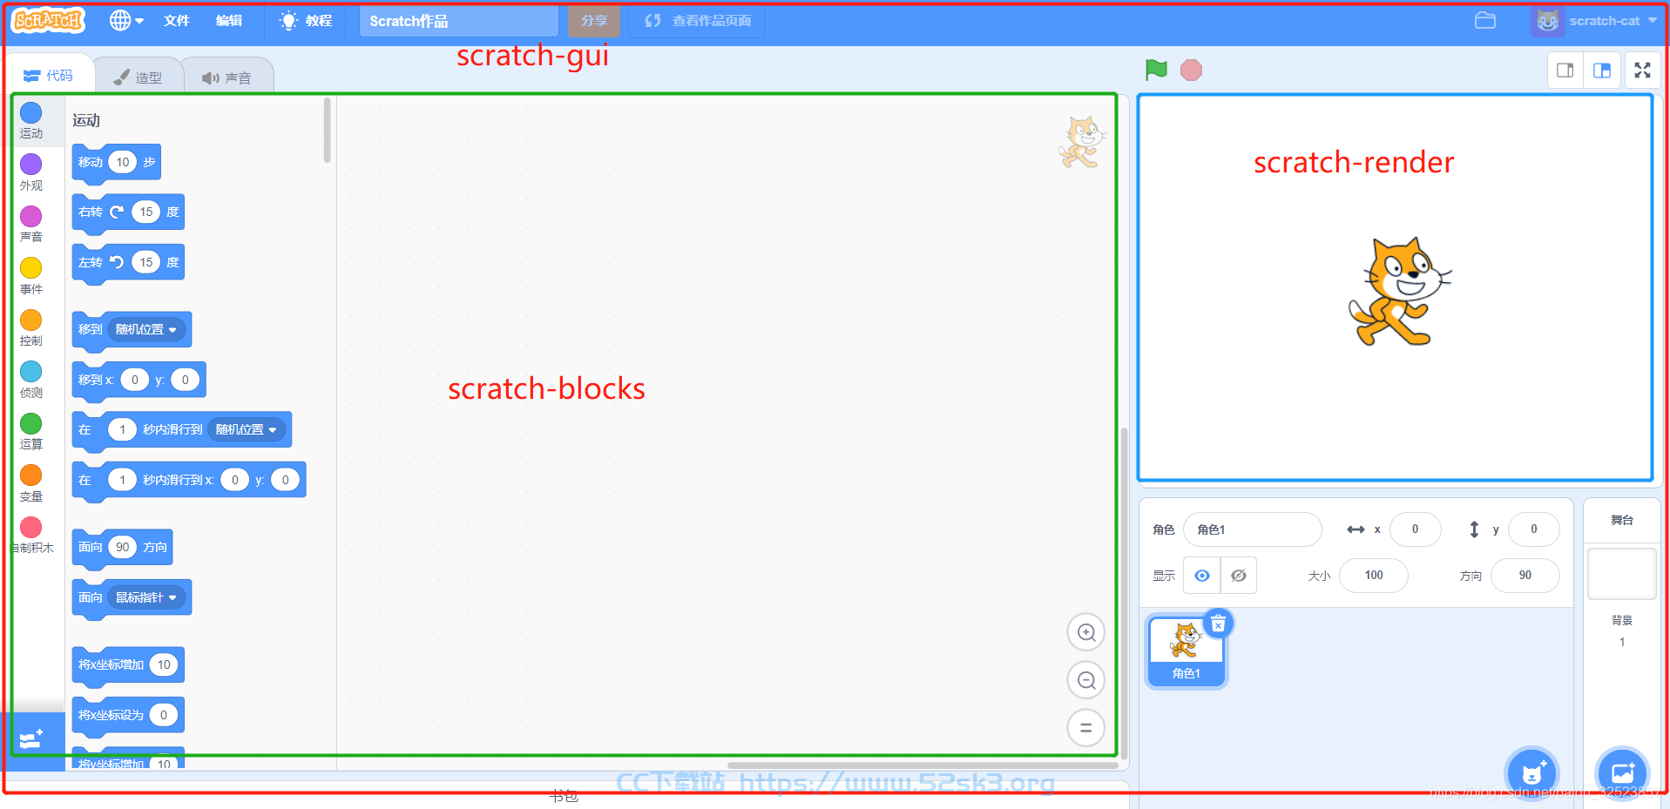The height and width of the screenshot is (809, 1670).
Task: Open the 编辑 menu
Action: click(x=229, y=20)
